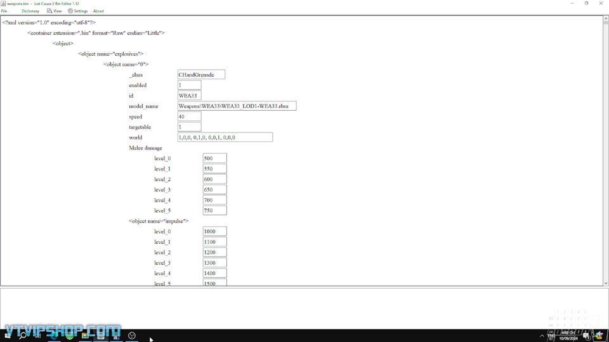Click the Java app icon in title bar
This screenshot has height=342, width=609.
[x=4, y=3]
